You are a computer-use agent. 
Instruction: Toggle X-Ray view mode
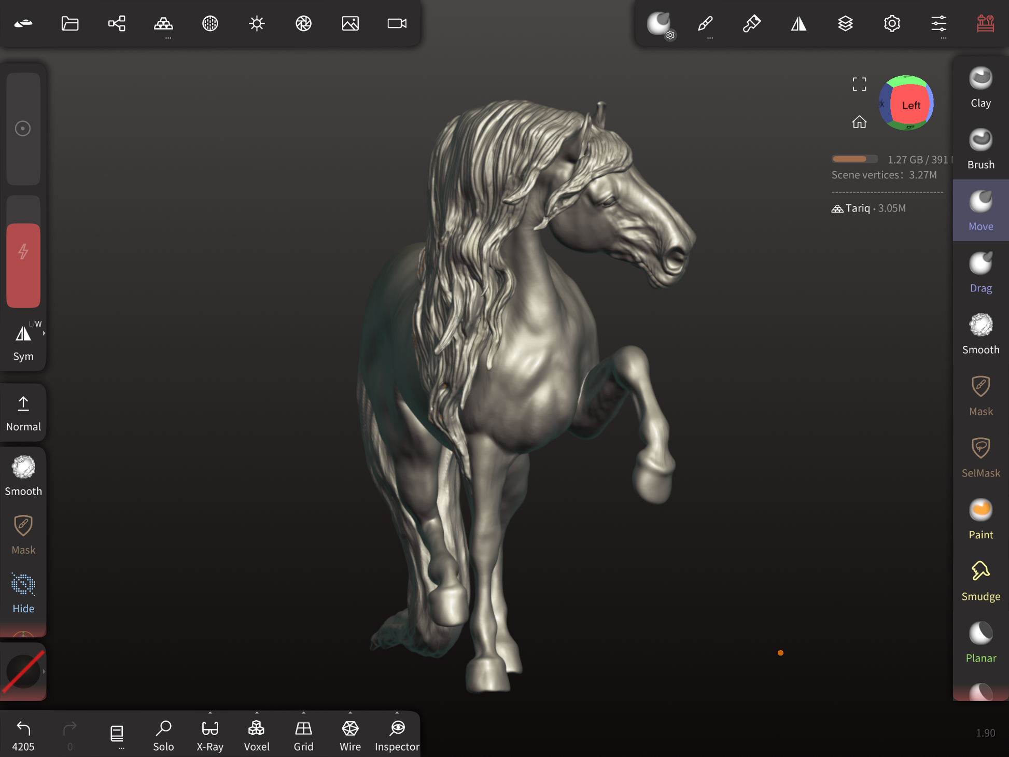(210, 735)
